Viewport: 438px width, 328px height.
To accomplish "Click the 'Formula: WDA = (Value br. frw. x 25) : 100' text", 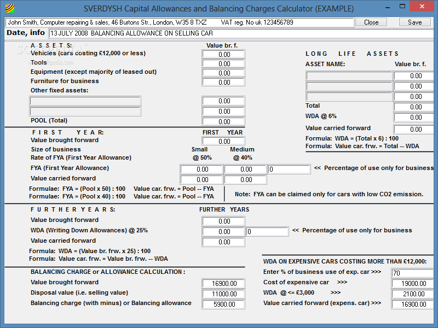I will [x=90, y=251].
